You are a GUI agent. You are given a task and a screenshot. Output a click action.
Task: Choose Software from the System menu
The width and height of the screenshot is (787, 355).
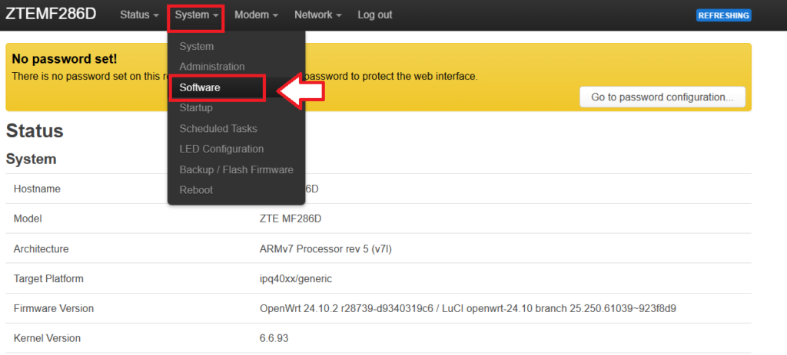200,87
